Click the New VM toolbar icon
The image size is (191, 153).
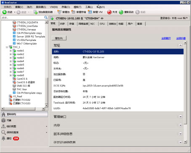pos(90,12)
